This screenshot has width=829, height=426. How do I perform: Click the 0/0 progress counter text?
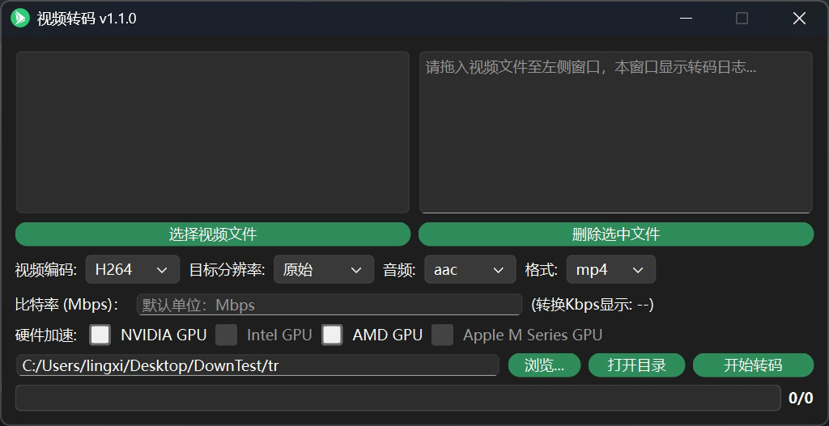[x=801, y=398]
